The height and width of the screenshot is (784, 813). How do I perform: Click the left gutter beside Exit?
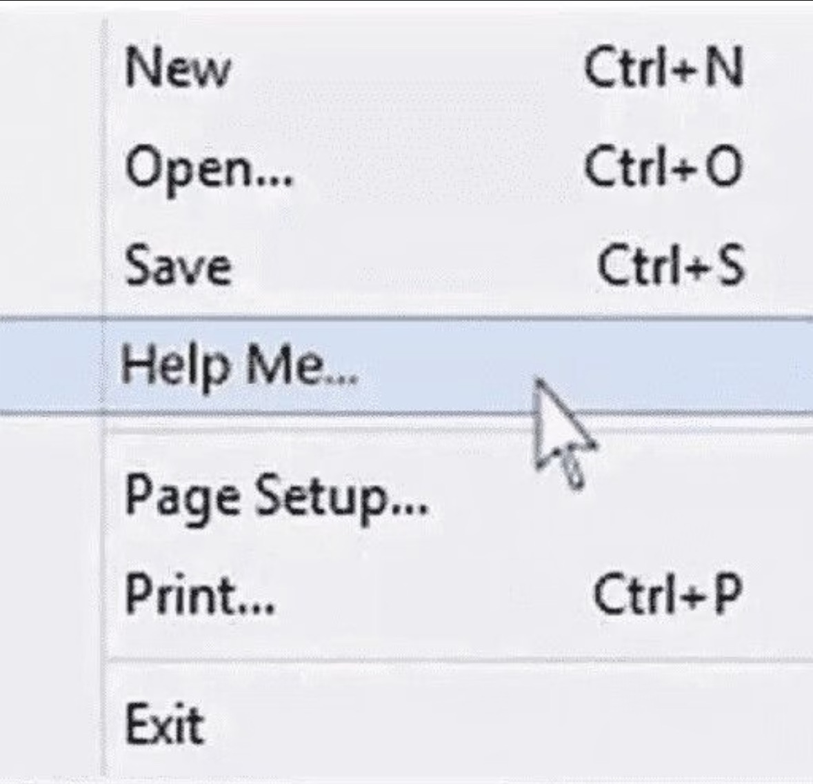52,724
